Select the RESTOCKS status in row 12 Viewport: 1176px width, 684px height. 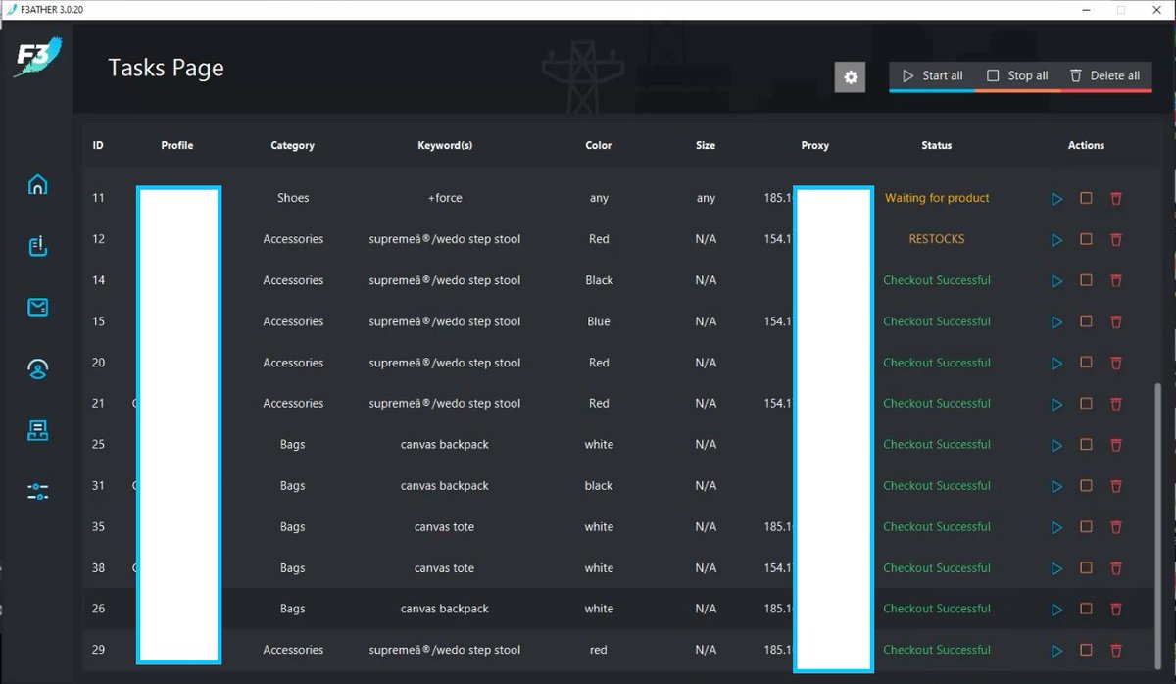(x=937, y=239)
